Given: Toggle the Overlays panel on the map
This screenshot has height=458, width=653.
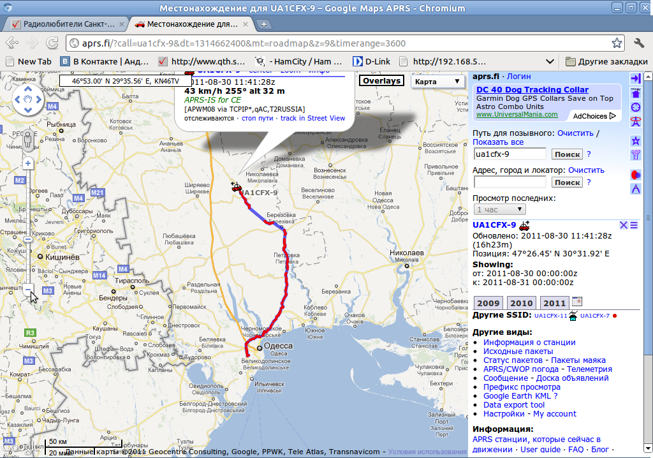Looking at the screenshot, I should coord(381,81).
